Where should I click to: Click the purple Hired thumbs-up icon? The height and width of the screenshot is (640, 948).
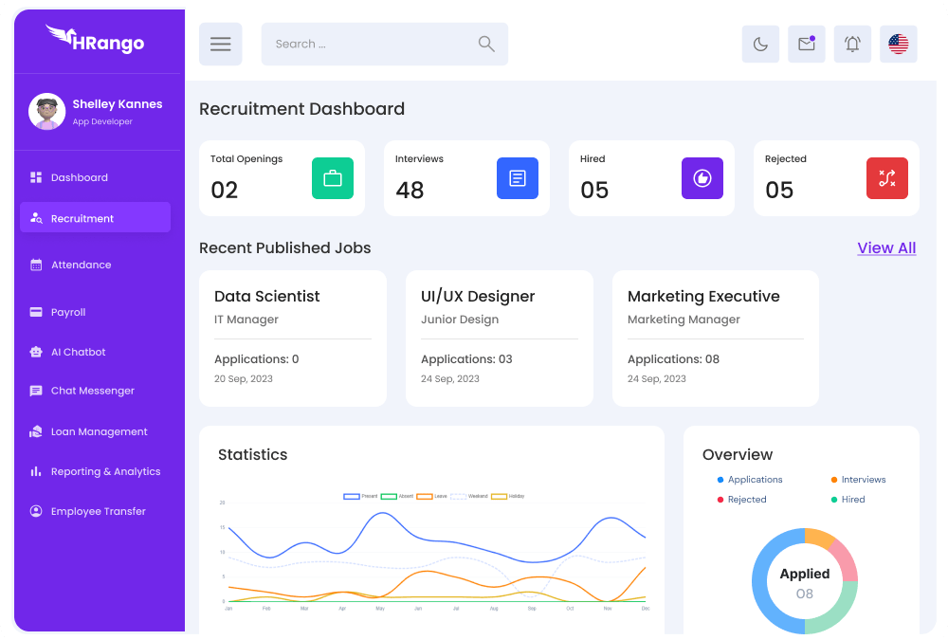pos(702,178)
